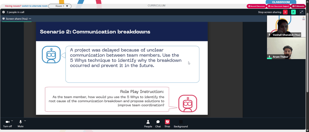Click 'Having issues?' text
Image resolution: width=309 pixels, height=132 pixels.
[13, 6]
